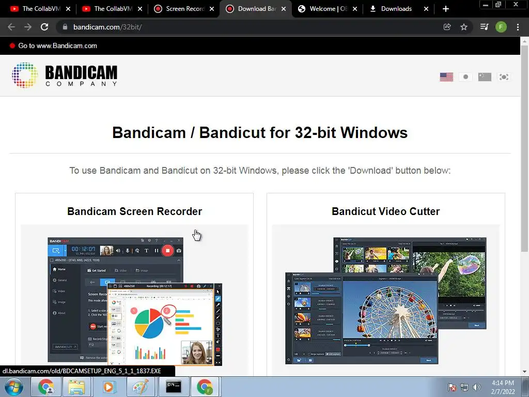This screenshot has width=529, height=397.
Task: Click the Bandicam screen recorder preview image
Action: (x=135, y=301)
